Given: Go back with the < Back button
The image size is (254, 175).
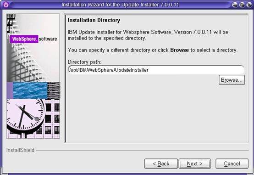Looking at the screenshot, I should (161, 164).
